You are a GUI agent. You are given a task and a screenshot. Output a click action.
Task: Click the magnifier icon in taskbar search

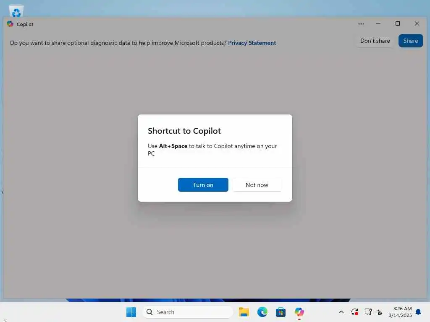tap(149, 312)
